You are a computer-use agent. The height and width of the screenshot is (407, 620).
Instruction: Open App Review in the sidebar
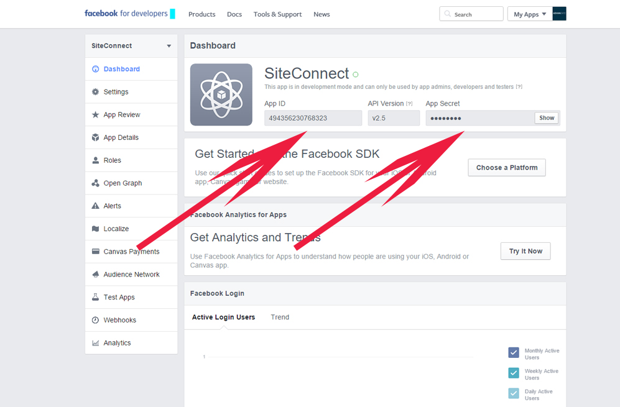(131, 114)
